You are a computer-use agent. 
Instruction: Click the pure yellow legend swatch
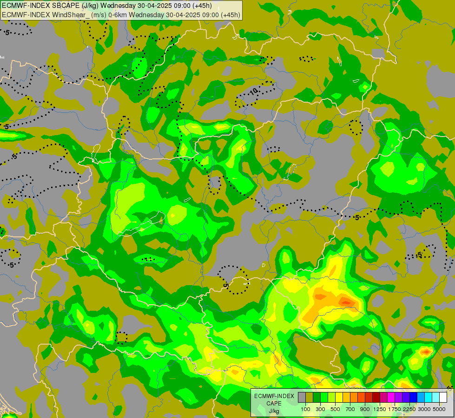[339, 398]
